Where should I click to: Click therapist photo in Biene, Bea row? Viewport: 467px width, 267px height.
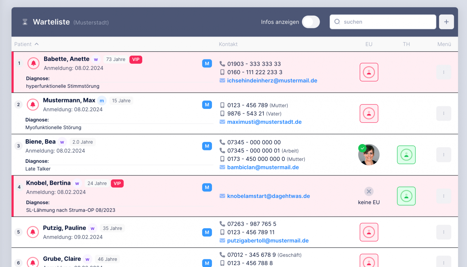tap(369, 155)
